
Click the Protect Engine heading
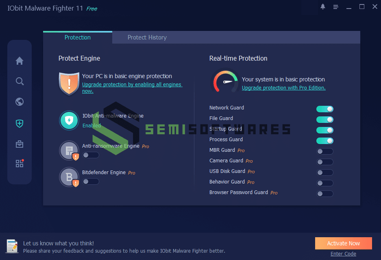(x=79, y=58)
